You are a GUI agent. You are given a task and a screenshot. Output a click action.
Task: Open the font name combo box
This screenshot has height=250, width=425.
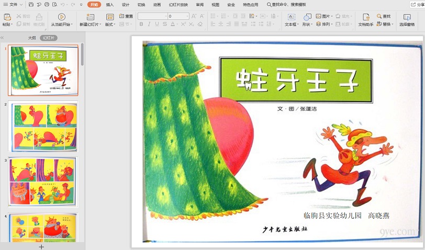[x=153, y=16]
